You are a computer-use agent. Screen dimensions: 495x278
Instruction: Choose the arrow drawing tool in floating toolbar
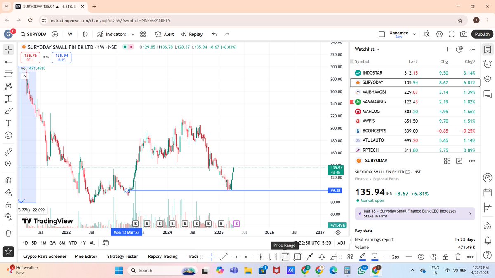pyautogui.click(x=309, y=257)
